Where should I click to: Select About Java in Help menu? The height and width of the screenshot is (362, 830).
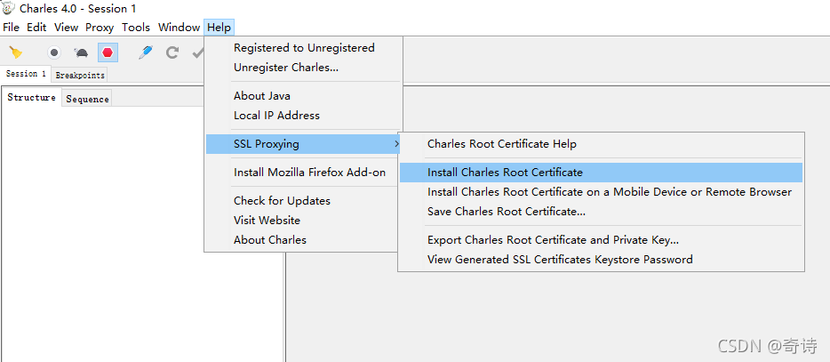pyautogui.click(x=304, y=96)
